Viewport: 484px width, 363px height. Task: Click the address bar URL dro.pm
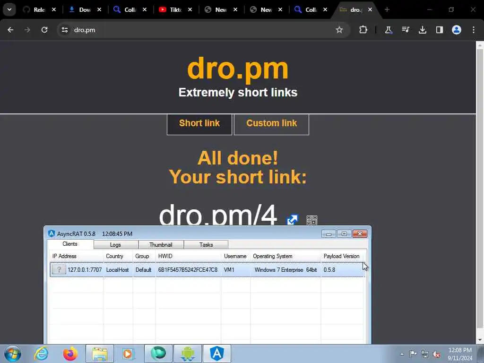(x=85, y=30)
